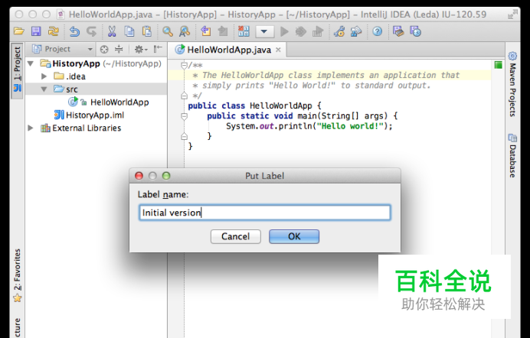530x338 pixels.
Task: Click the HelloWorldApp class name in code
Action: [280, 106]
